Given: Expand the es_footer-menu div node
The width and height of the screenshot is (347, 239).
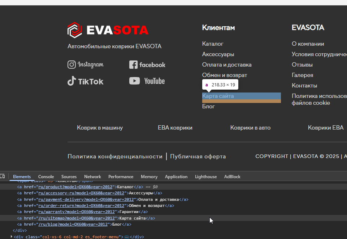Looking at the screenshot, I should [11, 236].
